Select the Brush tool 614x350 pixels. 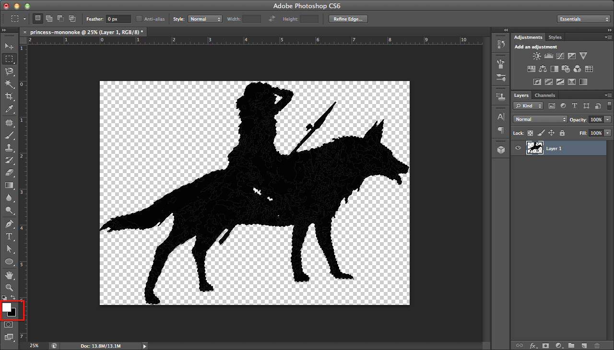pos(9,135)
